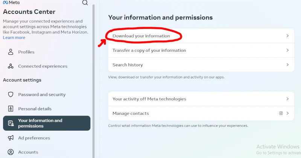
Task: Open the Search history chevron arrow
Action: [x=287, y=65]
